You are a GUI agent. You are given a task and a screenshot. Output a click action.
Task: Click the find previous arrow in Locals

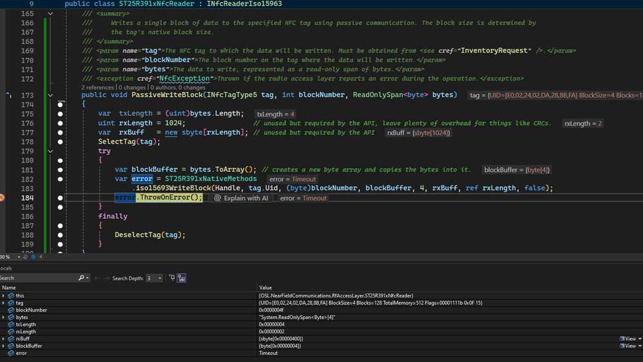pyautogui.click(x=97, y=278)
